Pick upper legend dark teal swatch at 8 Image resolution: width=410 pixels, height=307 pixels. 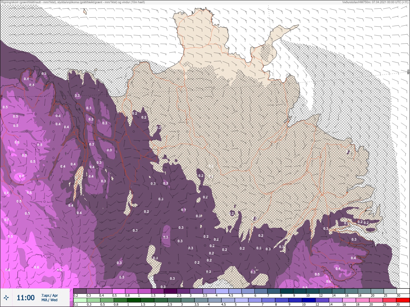[x=287, y=291]
